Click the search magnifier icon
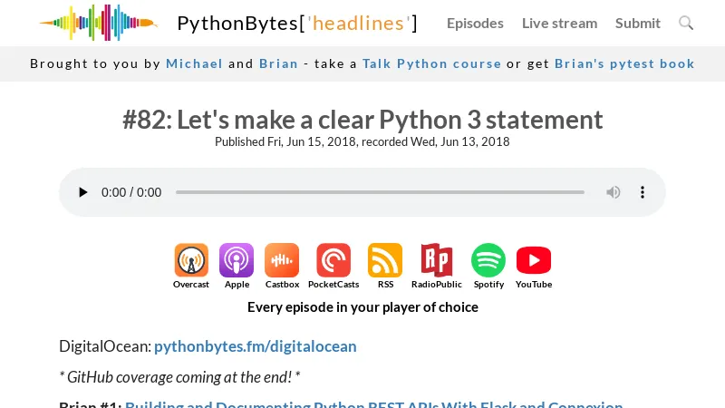This screenshot has height=408, width=725. click(x=686, y=23)
